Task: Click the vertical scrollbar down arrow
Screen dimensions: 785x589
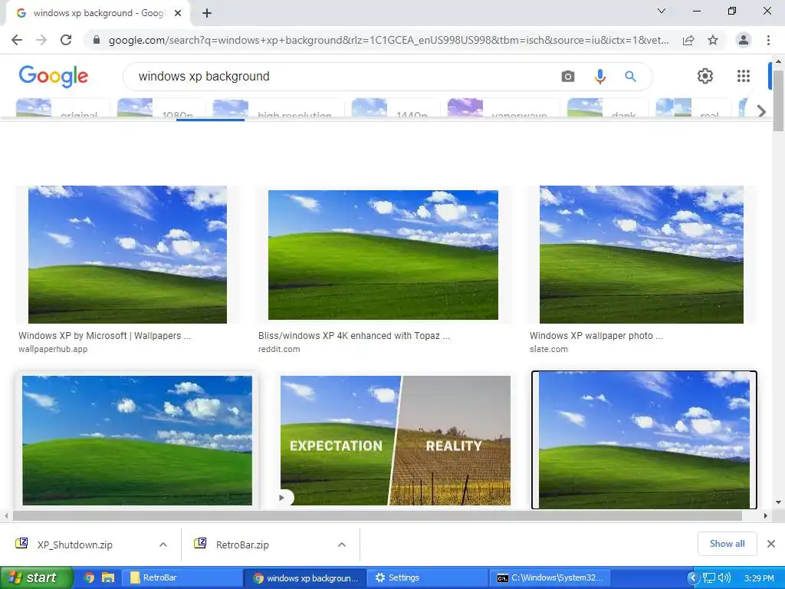Action: pyautogui.click(x=778, y=502)
